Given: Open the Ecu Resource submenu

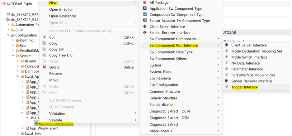Looking at the screenshot, I should [181, 78].
